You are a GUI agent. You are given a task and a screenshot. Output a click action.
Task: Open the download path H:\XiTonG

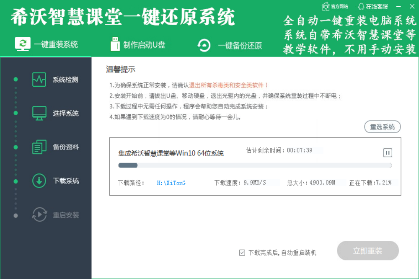coord(171,183)
